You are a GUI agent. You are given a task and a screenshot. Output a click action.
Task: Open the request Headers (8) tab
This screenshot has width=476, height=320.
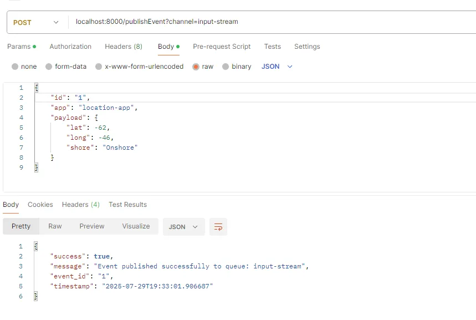123,47
